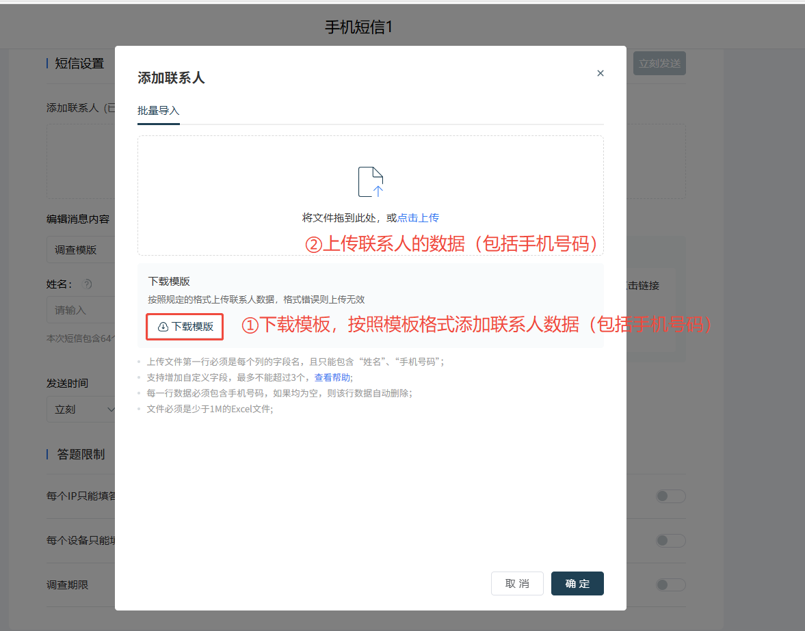Select the 短信设置 section header
Viewport: 805px width, 631px height.
(x=78, y=63)
